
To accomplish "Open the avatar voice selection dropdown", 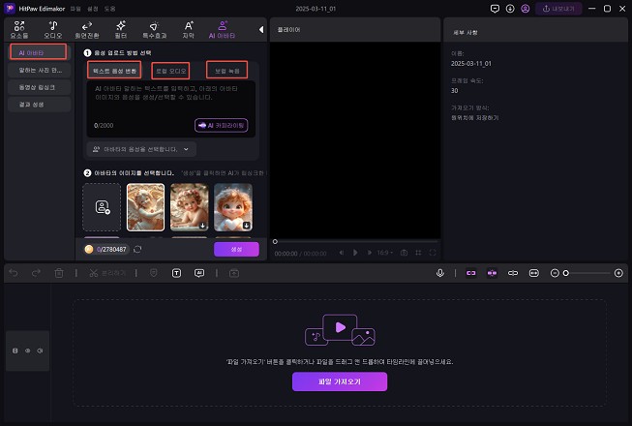I will tap(141, 149).
